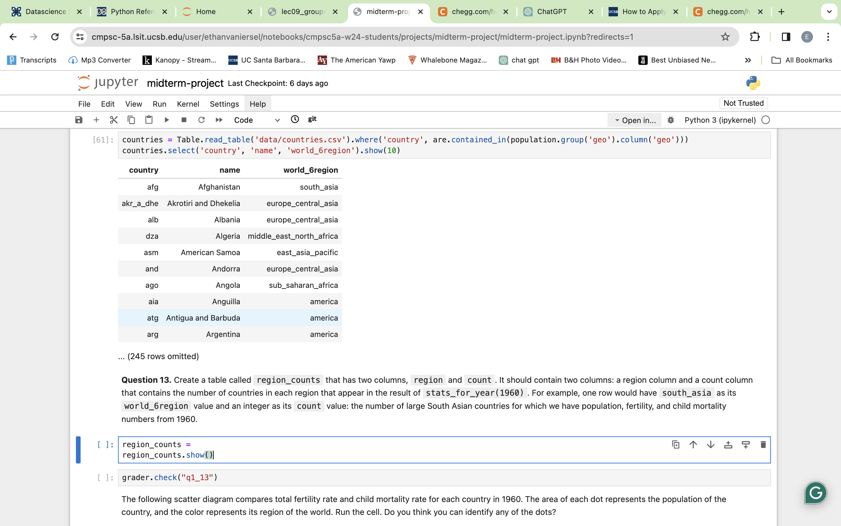
Task: Open the Python 3 (ipykernel) link
Action: [x=720, y=120]
